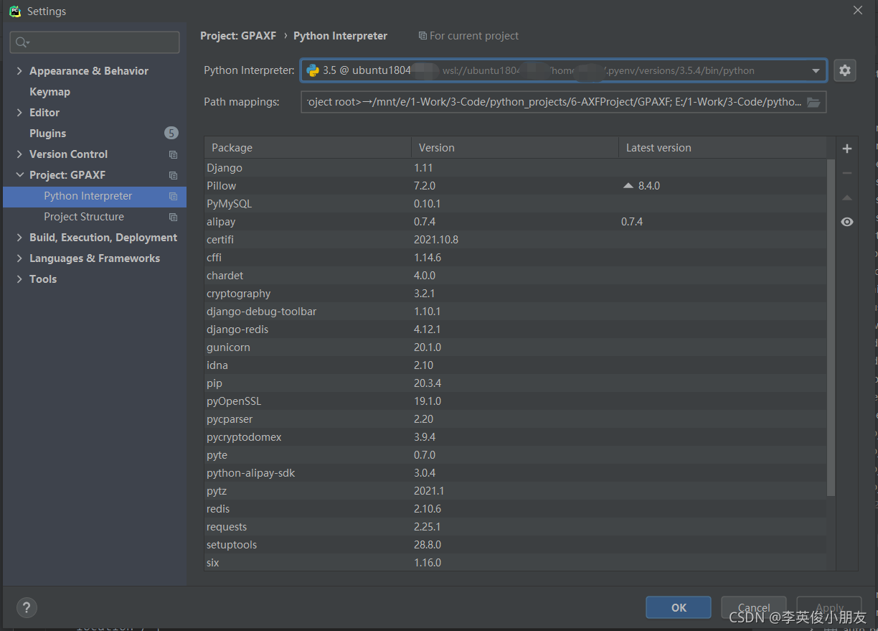Expand Languages & Frameworks section

click(19, 258)
